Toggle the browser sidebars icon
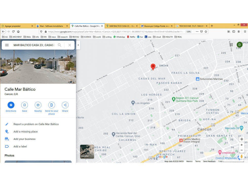 (x=234, y=31)
